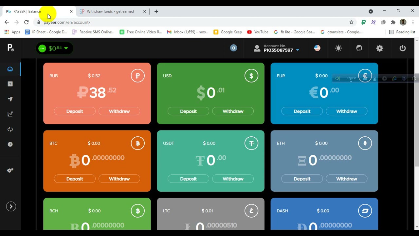Withdraw from the EUR wallet
419x236 pixels.
tap(346, 111)
